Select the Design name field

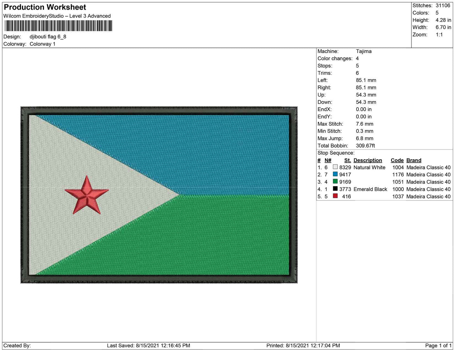(x=48, y=37)
